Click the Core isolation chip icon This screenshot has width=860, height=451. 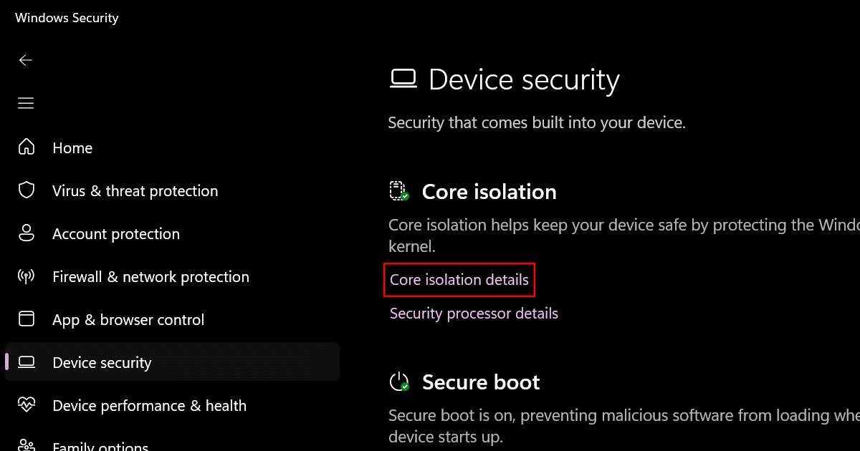pyautogui.click(x=398, y=191)
